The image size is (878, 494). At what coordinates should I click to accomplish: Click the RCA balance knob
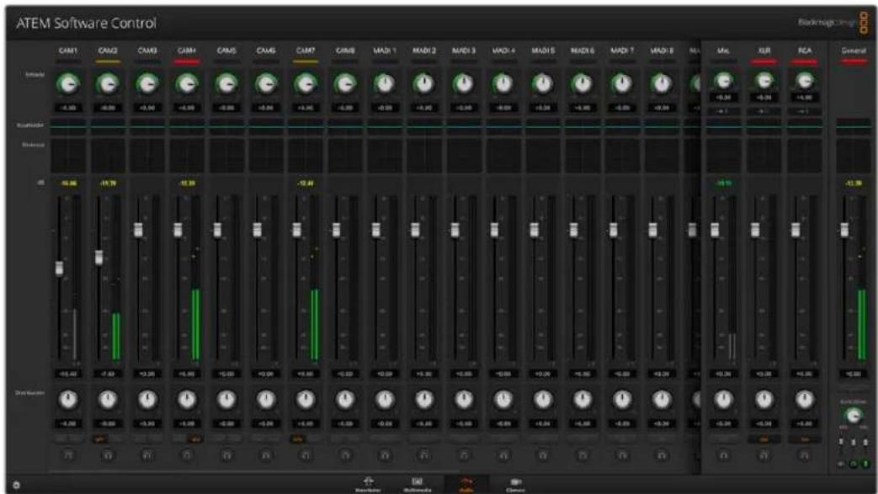(x=805, y=400)
